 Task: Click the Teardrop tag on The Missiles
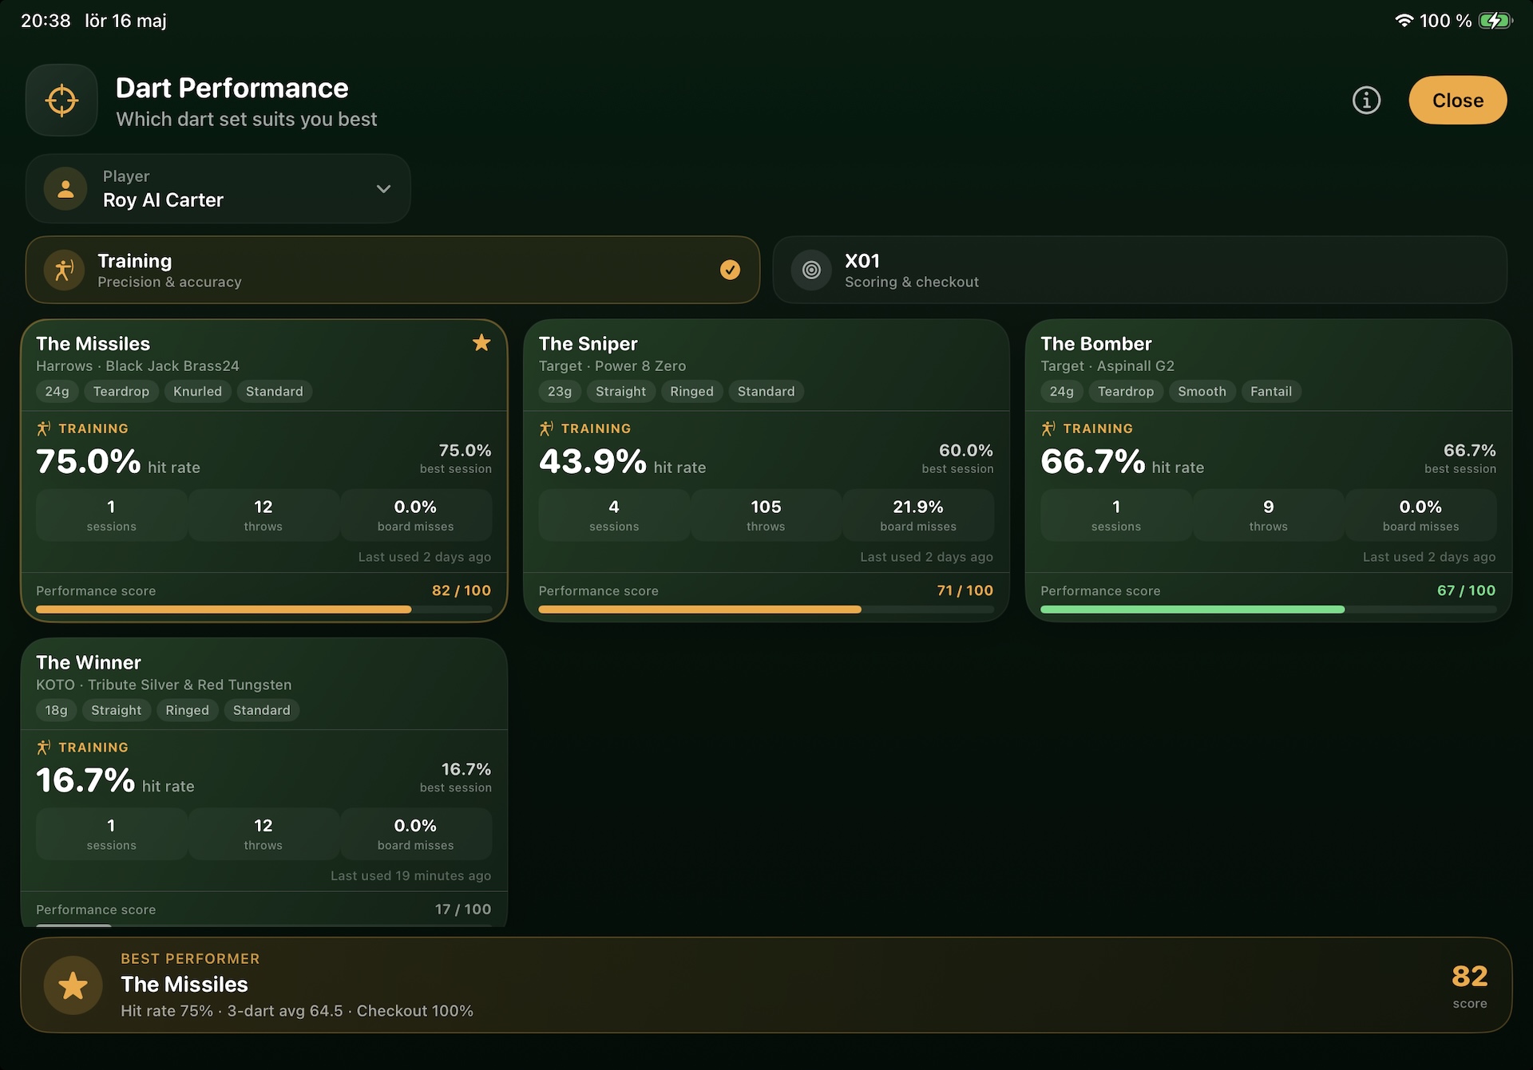pyautogui.click(x=121, y=391)
